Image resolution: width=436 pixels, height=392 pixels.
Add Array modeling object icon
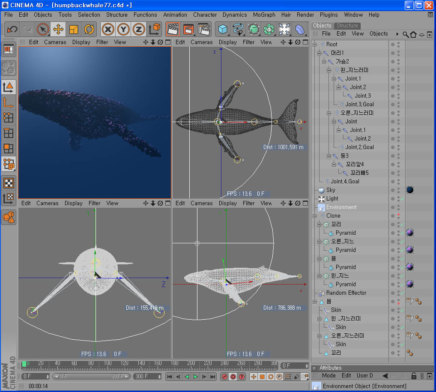pos(269,29)
